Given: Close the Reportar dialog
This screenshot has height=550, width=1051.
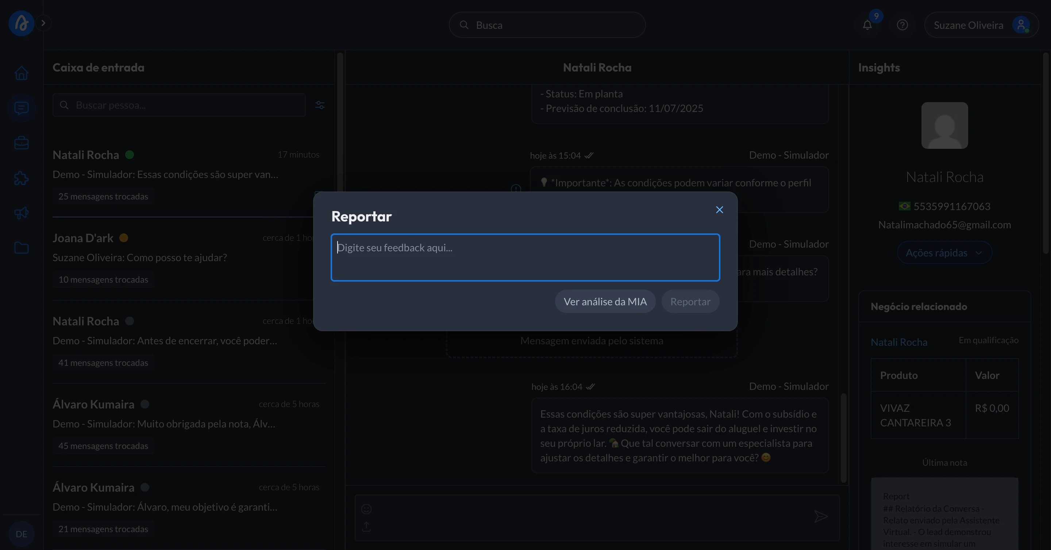Looking at the screenshot, I should point(719,210).
